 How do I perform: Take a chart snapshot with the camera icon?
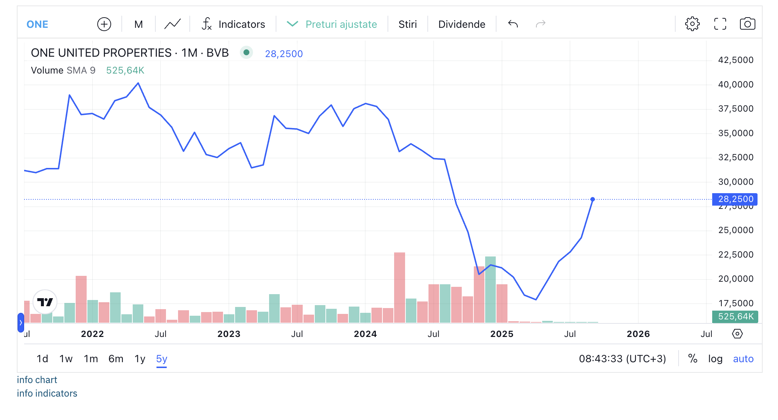(747, 24)
